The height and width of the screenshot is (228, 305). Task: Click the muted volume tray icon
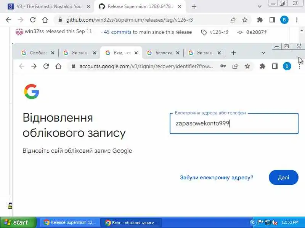click(x=274, y=222)
